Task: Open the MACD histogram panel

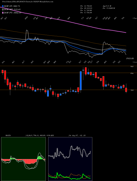Action: (23, 159)
